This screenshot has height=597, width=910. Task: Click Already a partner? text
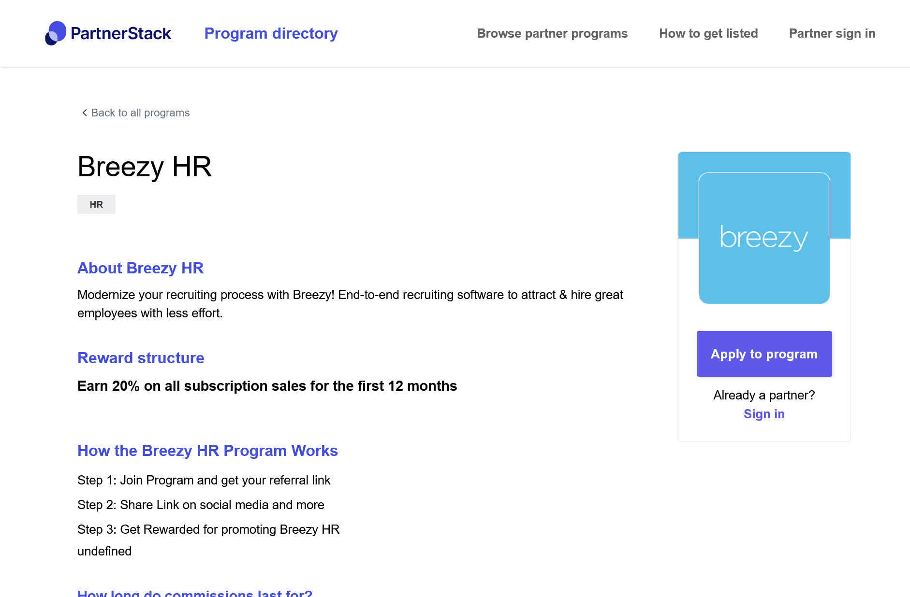(x=764, y=395)
